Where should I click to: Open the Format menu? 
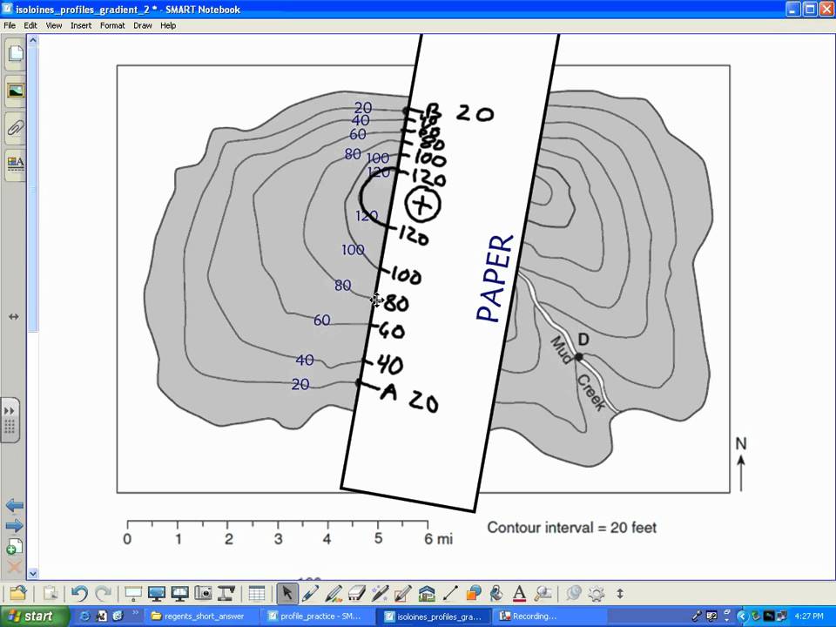tap(112, 25)
